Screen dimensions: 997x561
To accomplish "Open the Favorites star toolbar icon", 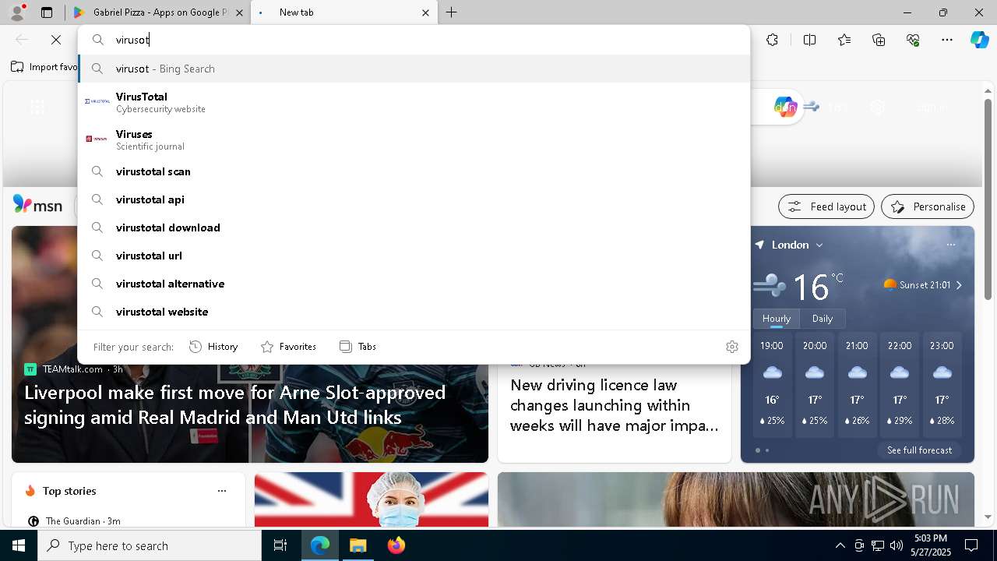I will (x=844, y=40).
